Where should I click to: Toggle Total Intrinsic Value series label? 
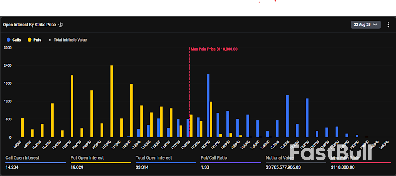(70, 40)
